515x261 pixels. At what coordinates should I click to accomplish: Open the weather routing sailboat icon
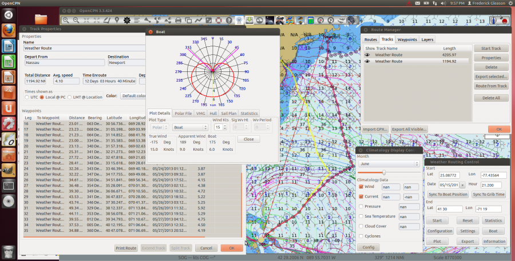[x=300, y=21]
